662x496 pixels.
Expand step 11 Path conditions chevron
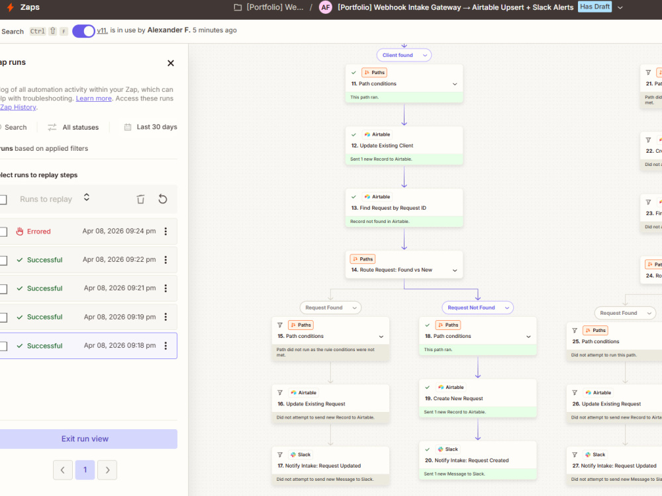coord(455,84)
